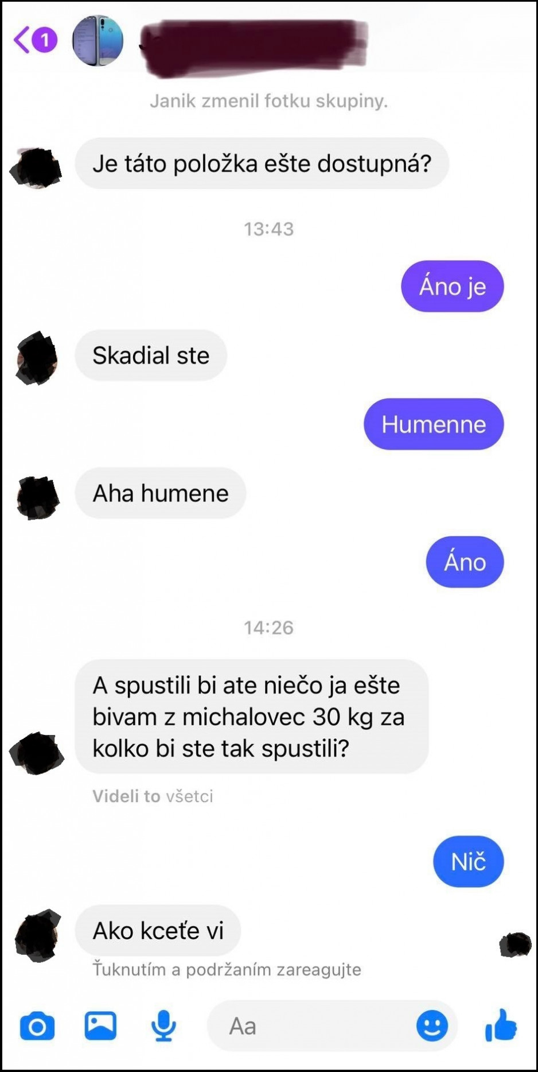Image resolution: width=538 pixels, height=1072 pixels.
Task: Select the 'Skadial ste' message bubble
Action: click(x=151, y=355)
